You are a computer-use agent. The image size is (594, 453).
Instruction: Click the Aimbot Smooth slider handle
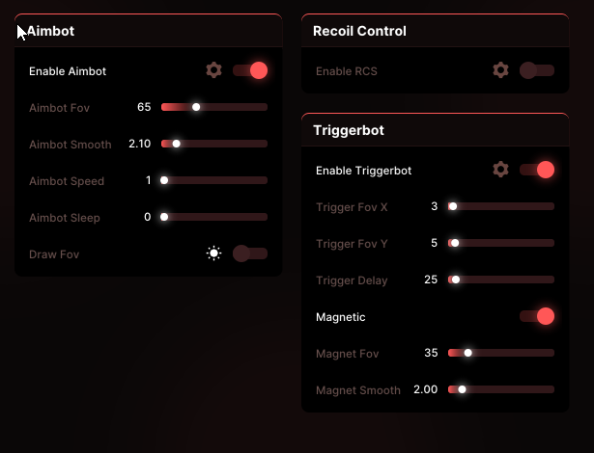pos(176,144)
